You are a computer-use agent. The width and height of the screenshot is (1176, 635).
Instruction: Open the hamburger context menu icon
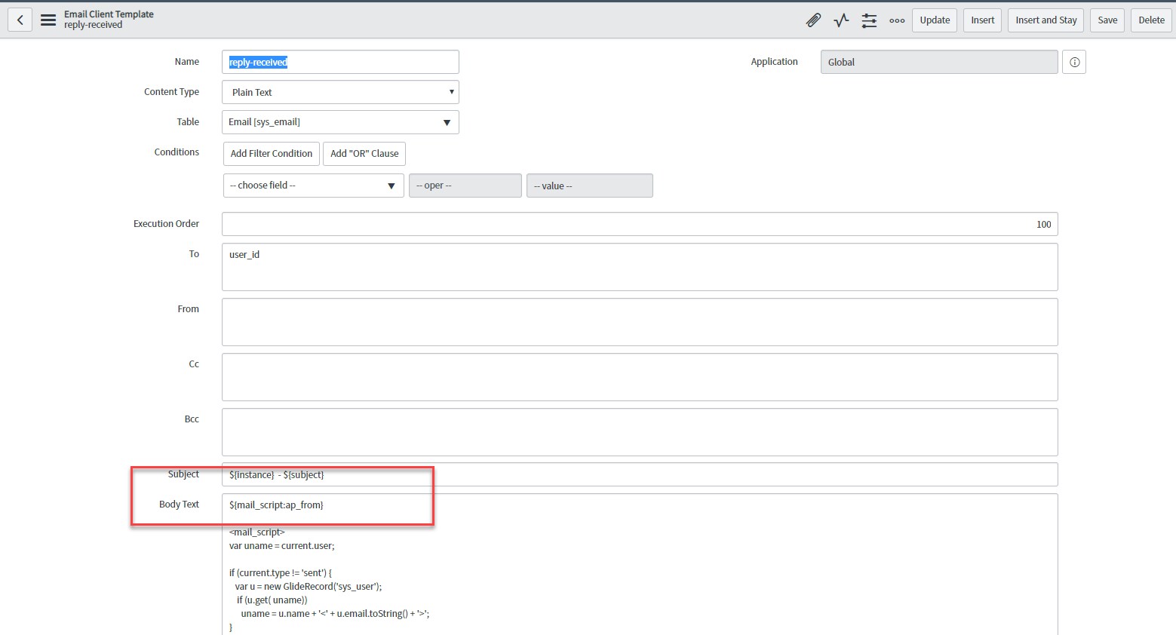(x=48, y=20)
